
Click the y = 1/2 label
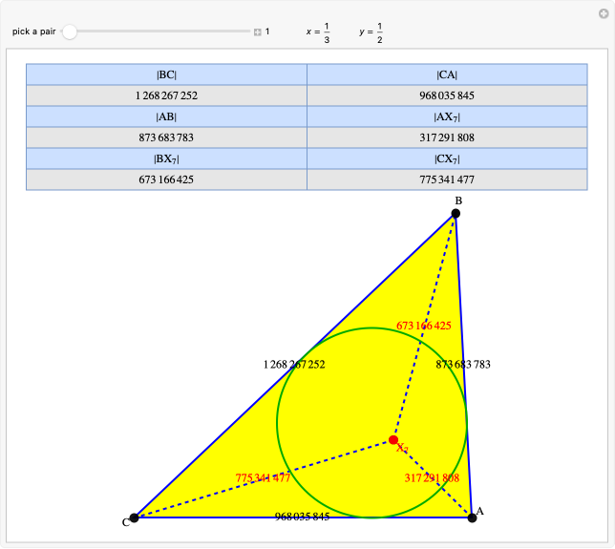tap(371, 32)
